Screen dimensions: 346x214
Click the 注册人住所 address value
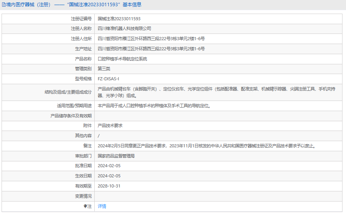151,39
